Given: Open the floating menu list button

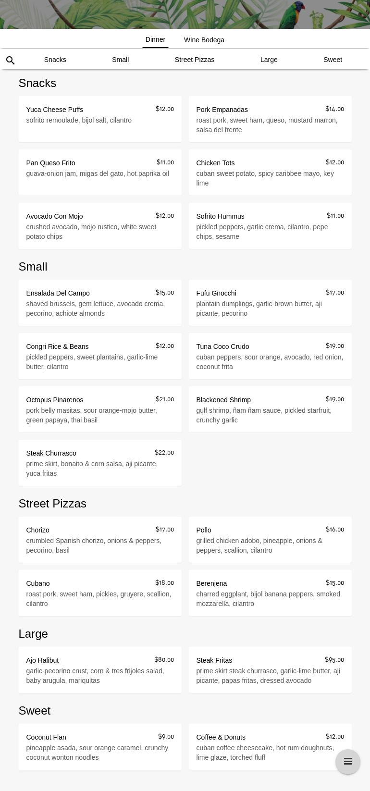Looking at the screenshot, I should pos(347,762).
